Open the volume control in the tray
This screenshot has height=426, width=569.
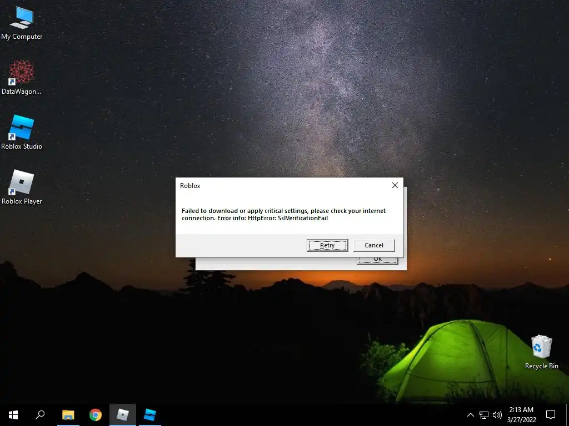pyautogui.click(x=497, y=415)
